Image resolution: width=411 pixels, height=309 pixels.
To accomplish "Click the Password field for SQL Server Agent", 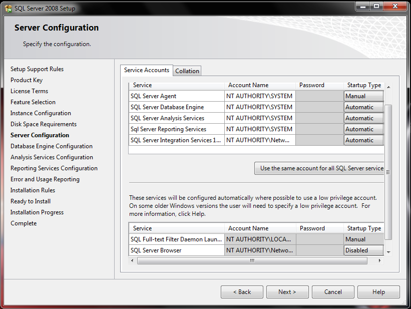I will [319, 96].
